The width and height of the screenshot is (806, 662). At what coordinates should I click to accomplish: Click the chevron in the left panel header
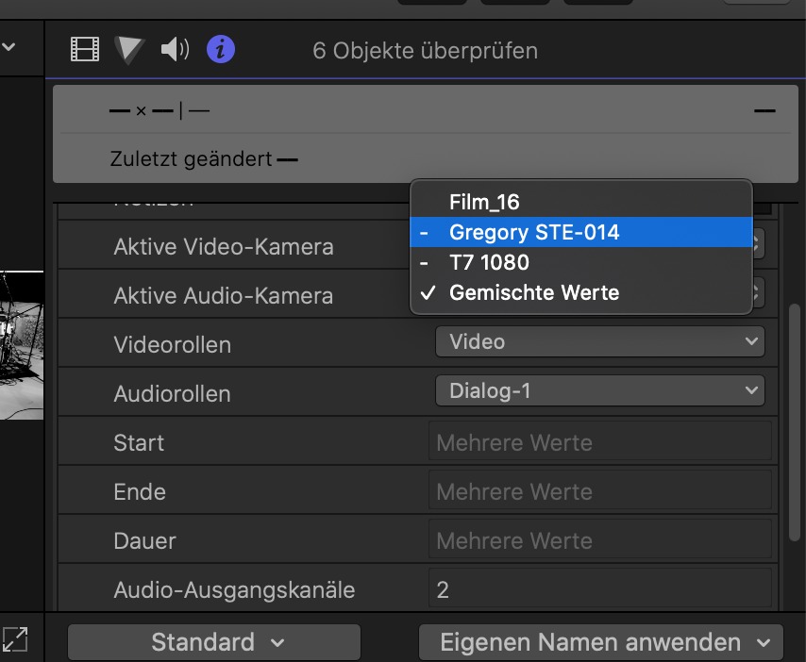(x=8, y=47)
